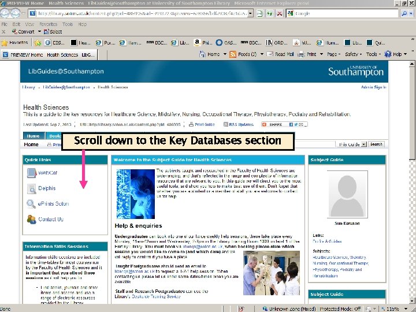
Task: Click the browser Back arrow button
Action: 5,13
